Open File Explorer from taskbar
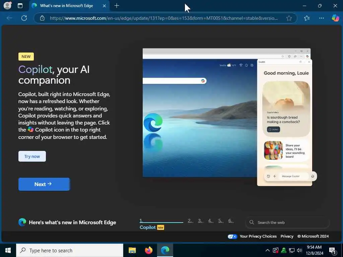 click(x=132, y=250)
